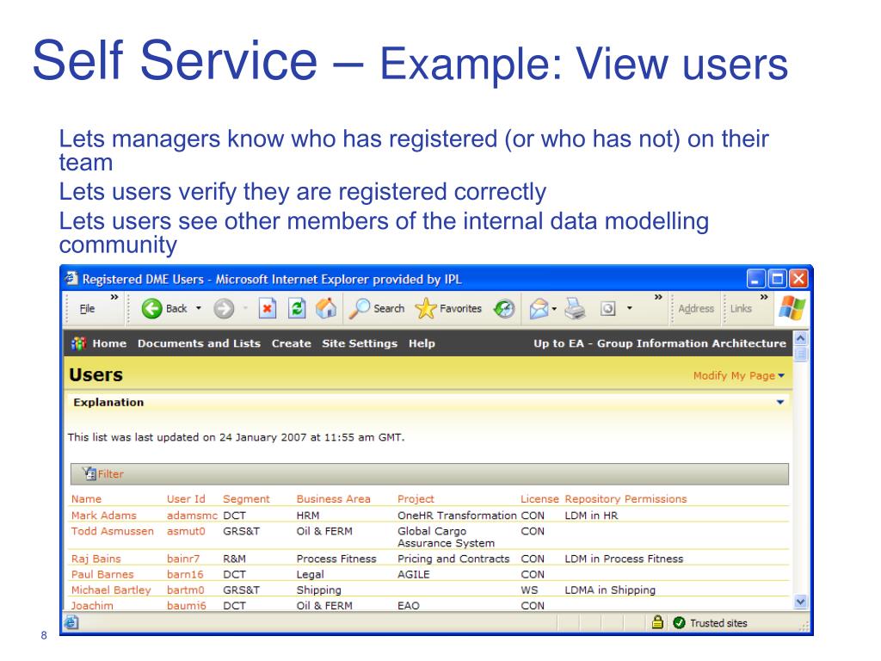This screenshot has height=661, width=881.
Task: Go up to EA - Group Information Architecture
Action: [660, 343]
